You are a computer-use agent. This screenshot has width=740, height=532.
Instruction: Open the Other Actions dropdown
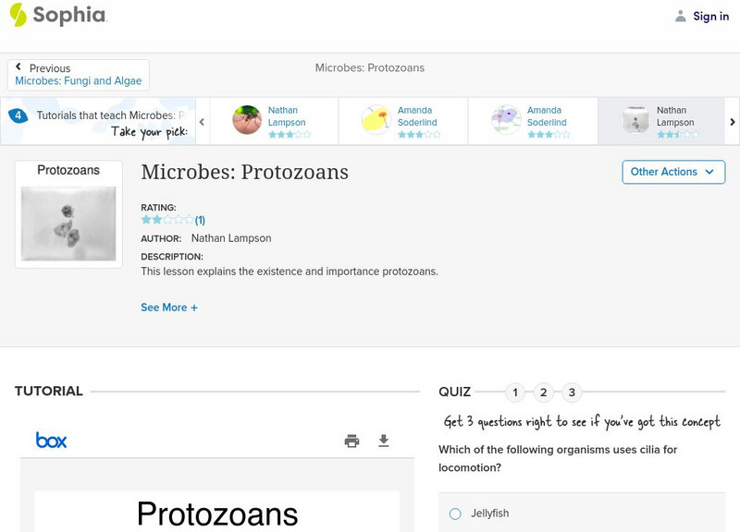673,172
